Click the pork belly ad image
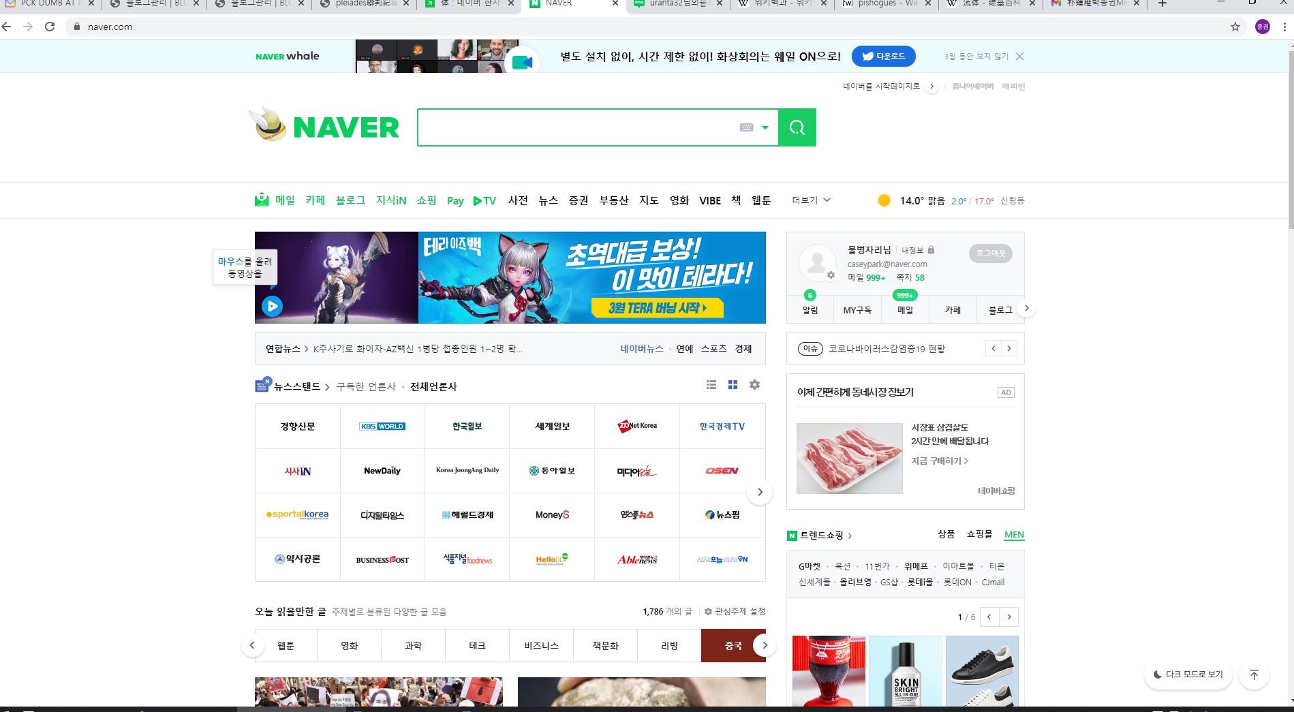 (x=850, y=459)
